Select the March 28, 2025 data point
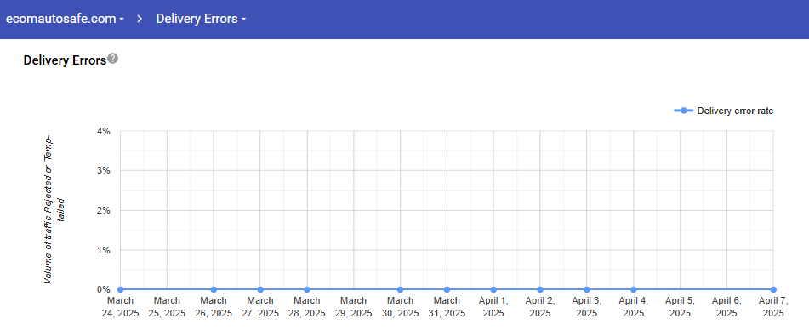 [x=307, y=289]
